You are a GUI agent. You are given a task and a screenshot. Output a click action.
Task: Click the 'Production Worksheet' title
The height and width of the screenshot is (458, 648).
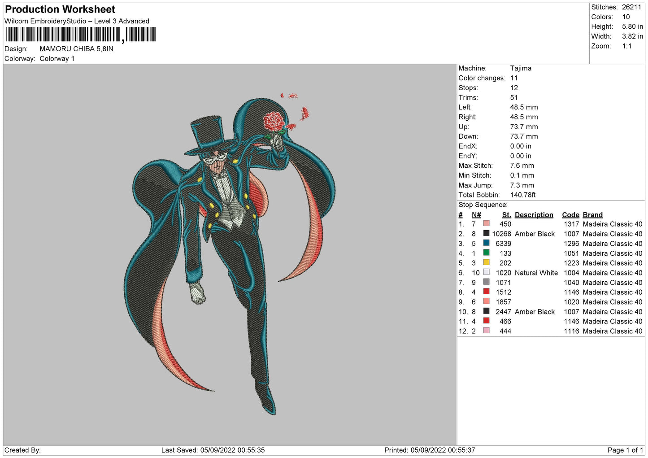point(60,9)
